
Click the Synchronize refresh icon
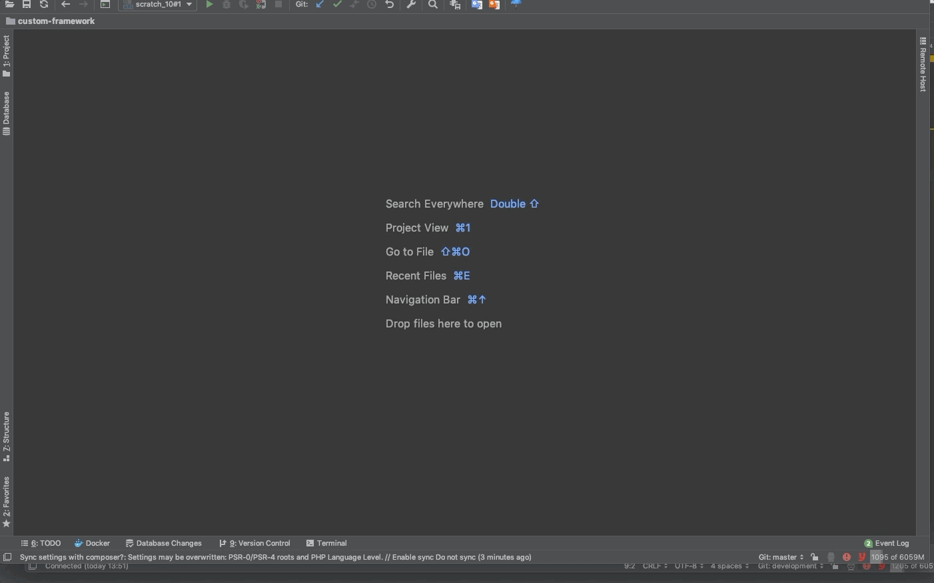(x=44, y=5)
